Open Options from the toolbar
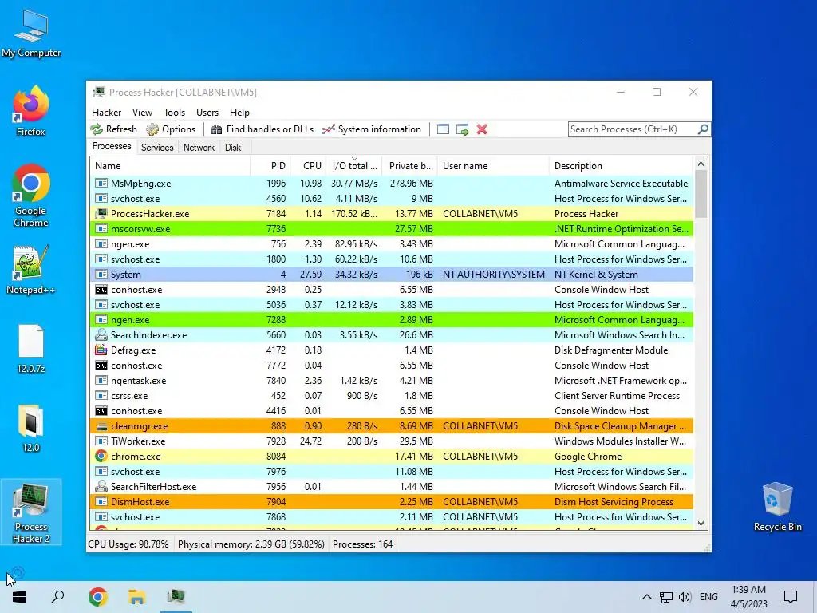The image size is (817, 613). point(171,129)
